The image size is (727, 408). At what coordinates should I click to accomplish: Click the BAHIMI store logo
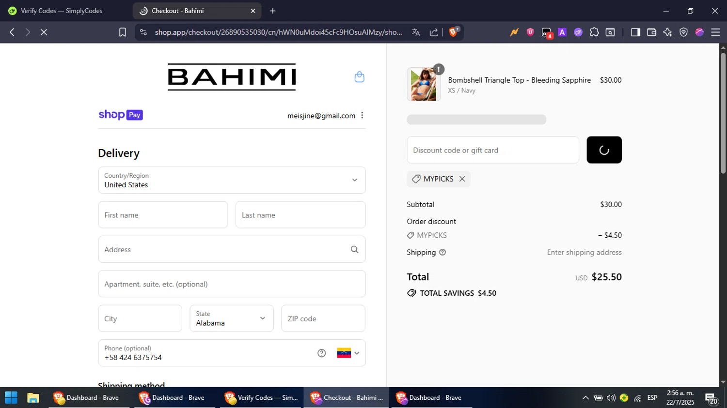point(232,77)
